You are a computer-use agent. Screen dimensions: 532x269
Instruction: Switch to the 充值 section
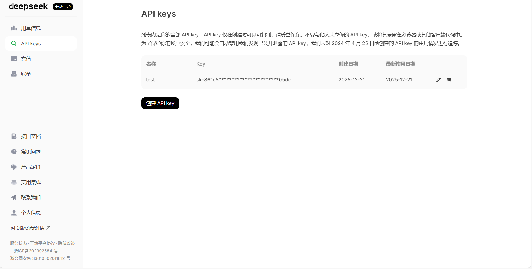[x=26, y=59]
